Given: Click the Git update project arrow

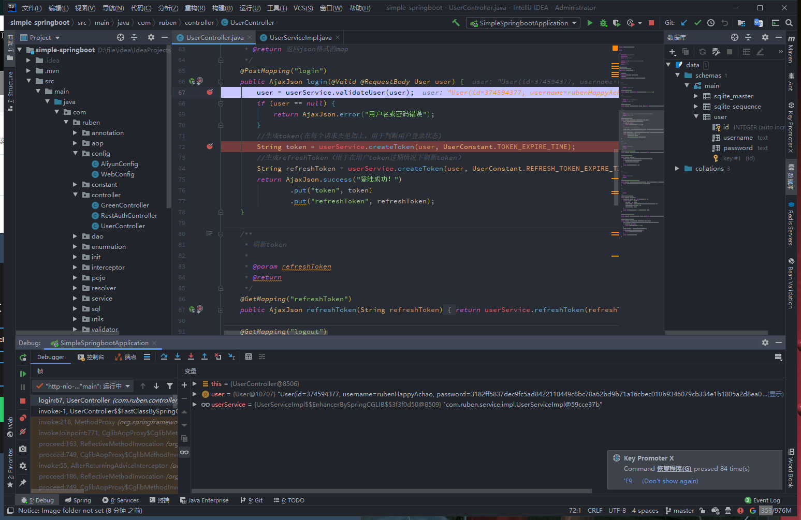Looking at the screenshot, I should (x=685, y=23).
